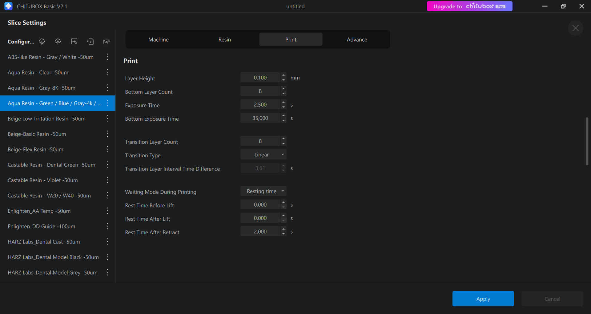Switch to the Advance tab
This screenshot has width=591, height=314.
357,39
